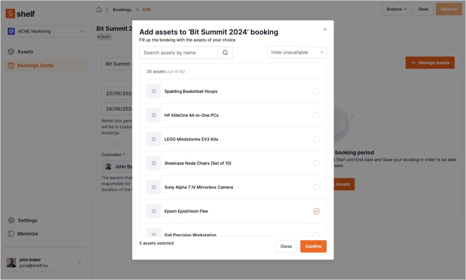Click Spalding Basketball Hoops image placeholder
This screenshot has height=280, width=466.
pyautogui.click(x=154, y=92)
